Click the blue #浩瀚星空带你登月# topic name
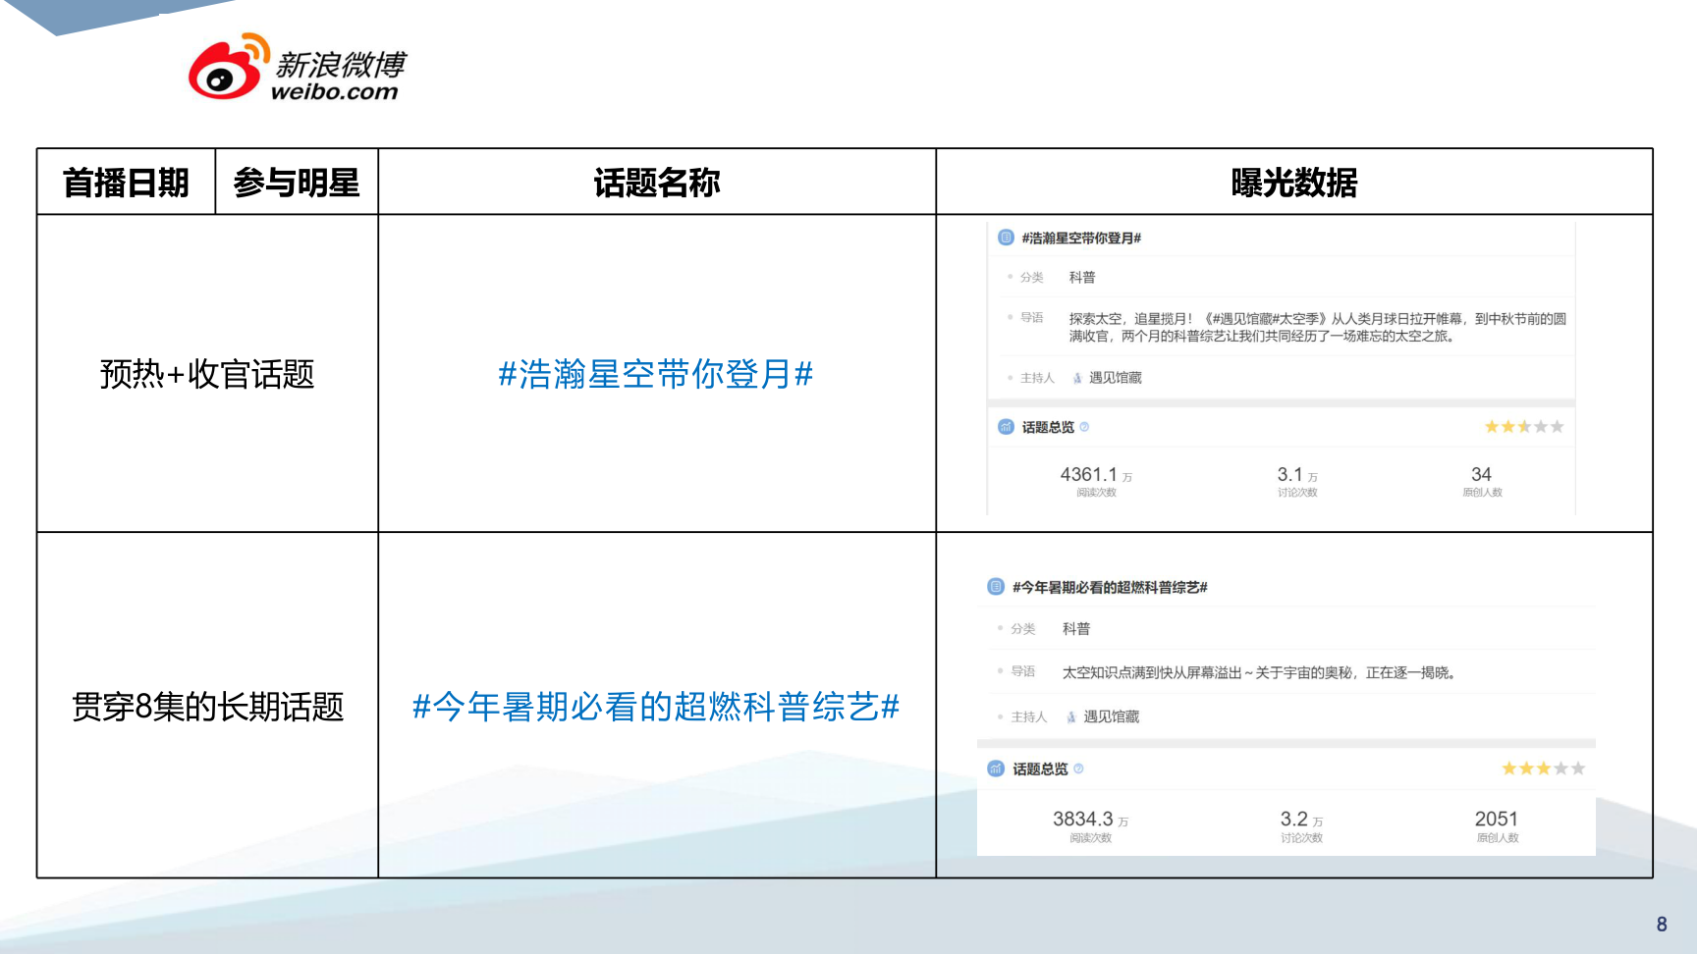The width and height of the screenshot is (1697, 954). point(656,374)
